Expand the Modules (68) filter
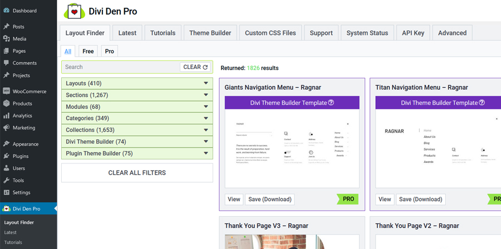501x249 pixels. 137,107
